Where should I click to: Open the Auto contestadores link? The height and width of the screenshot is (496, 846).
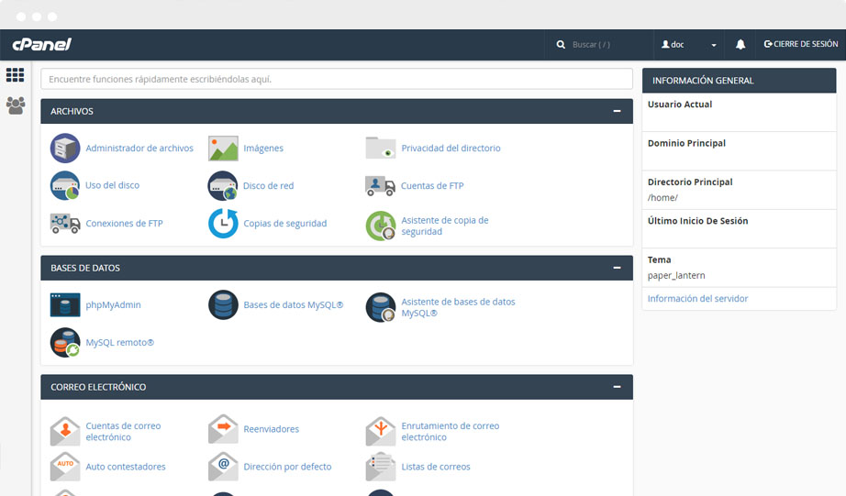[x=126, y=467]
